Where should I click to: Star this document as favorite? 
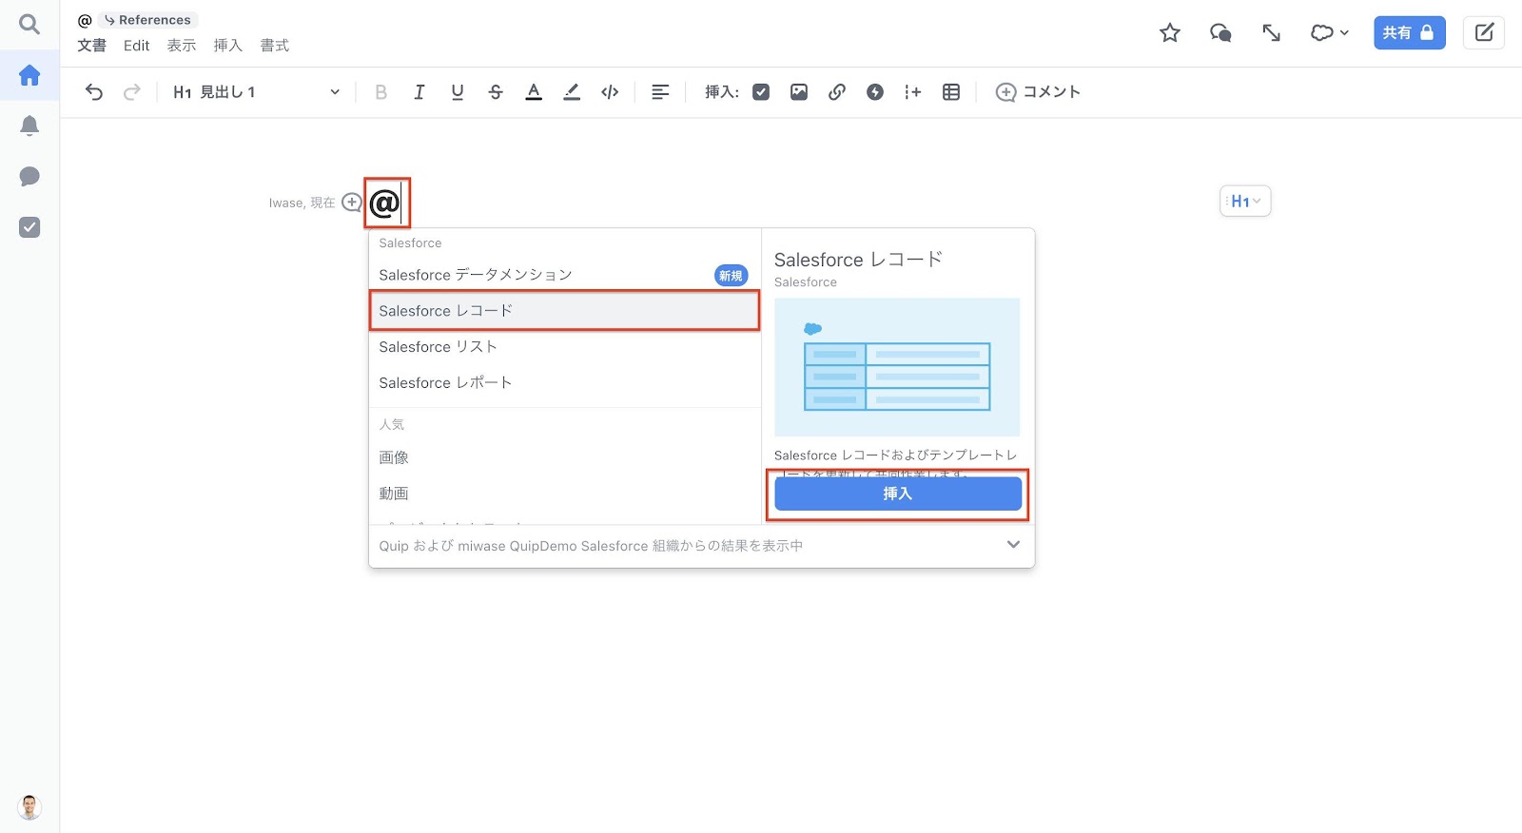coord(1170,33)
